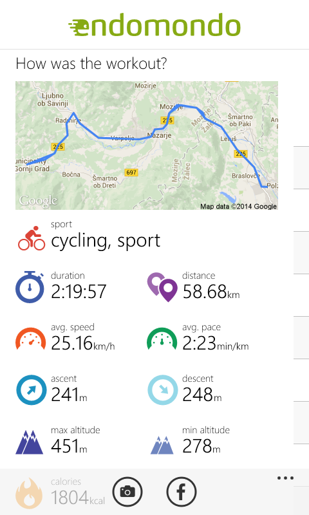The image size is (309, 515).
Task: Tap the Endomondo logo header
Action: point(154,25)
